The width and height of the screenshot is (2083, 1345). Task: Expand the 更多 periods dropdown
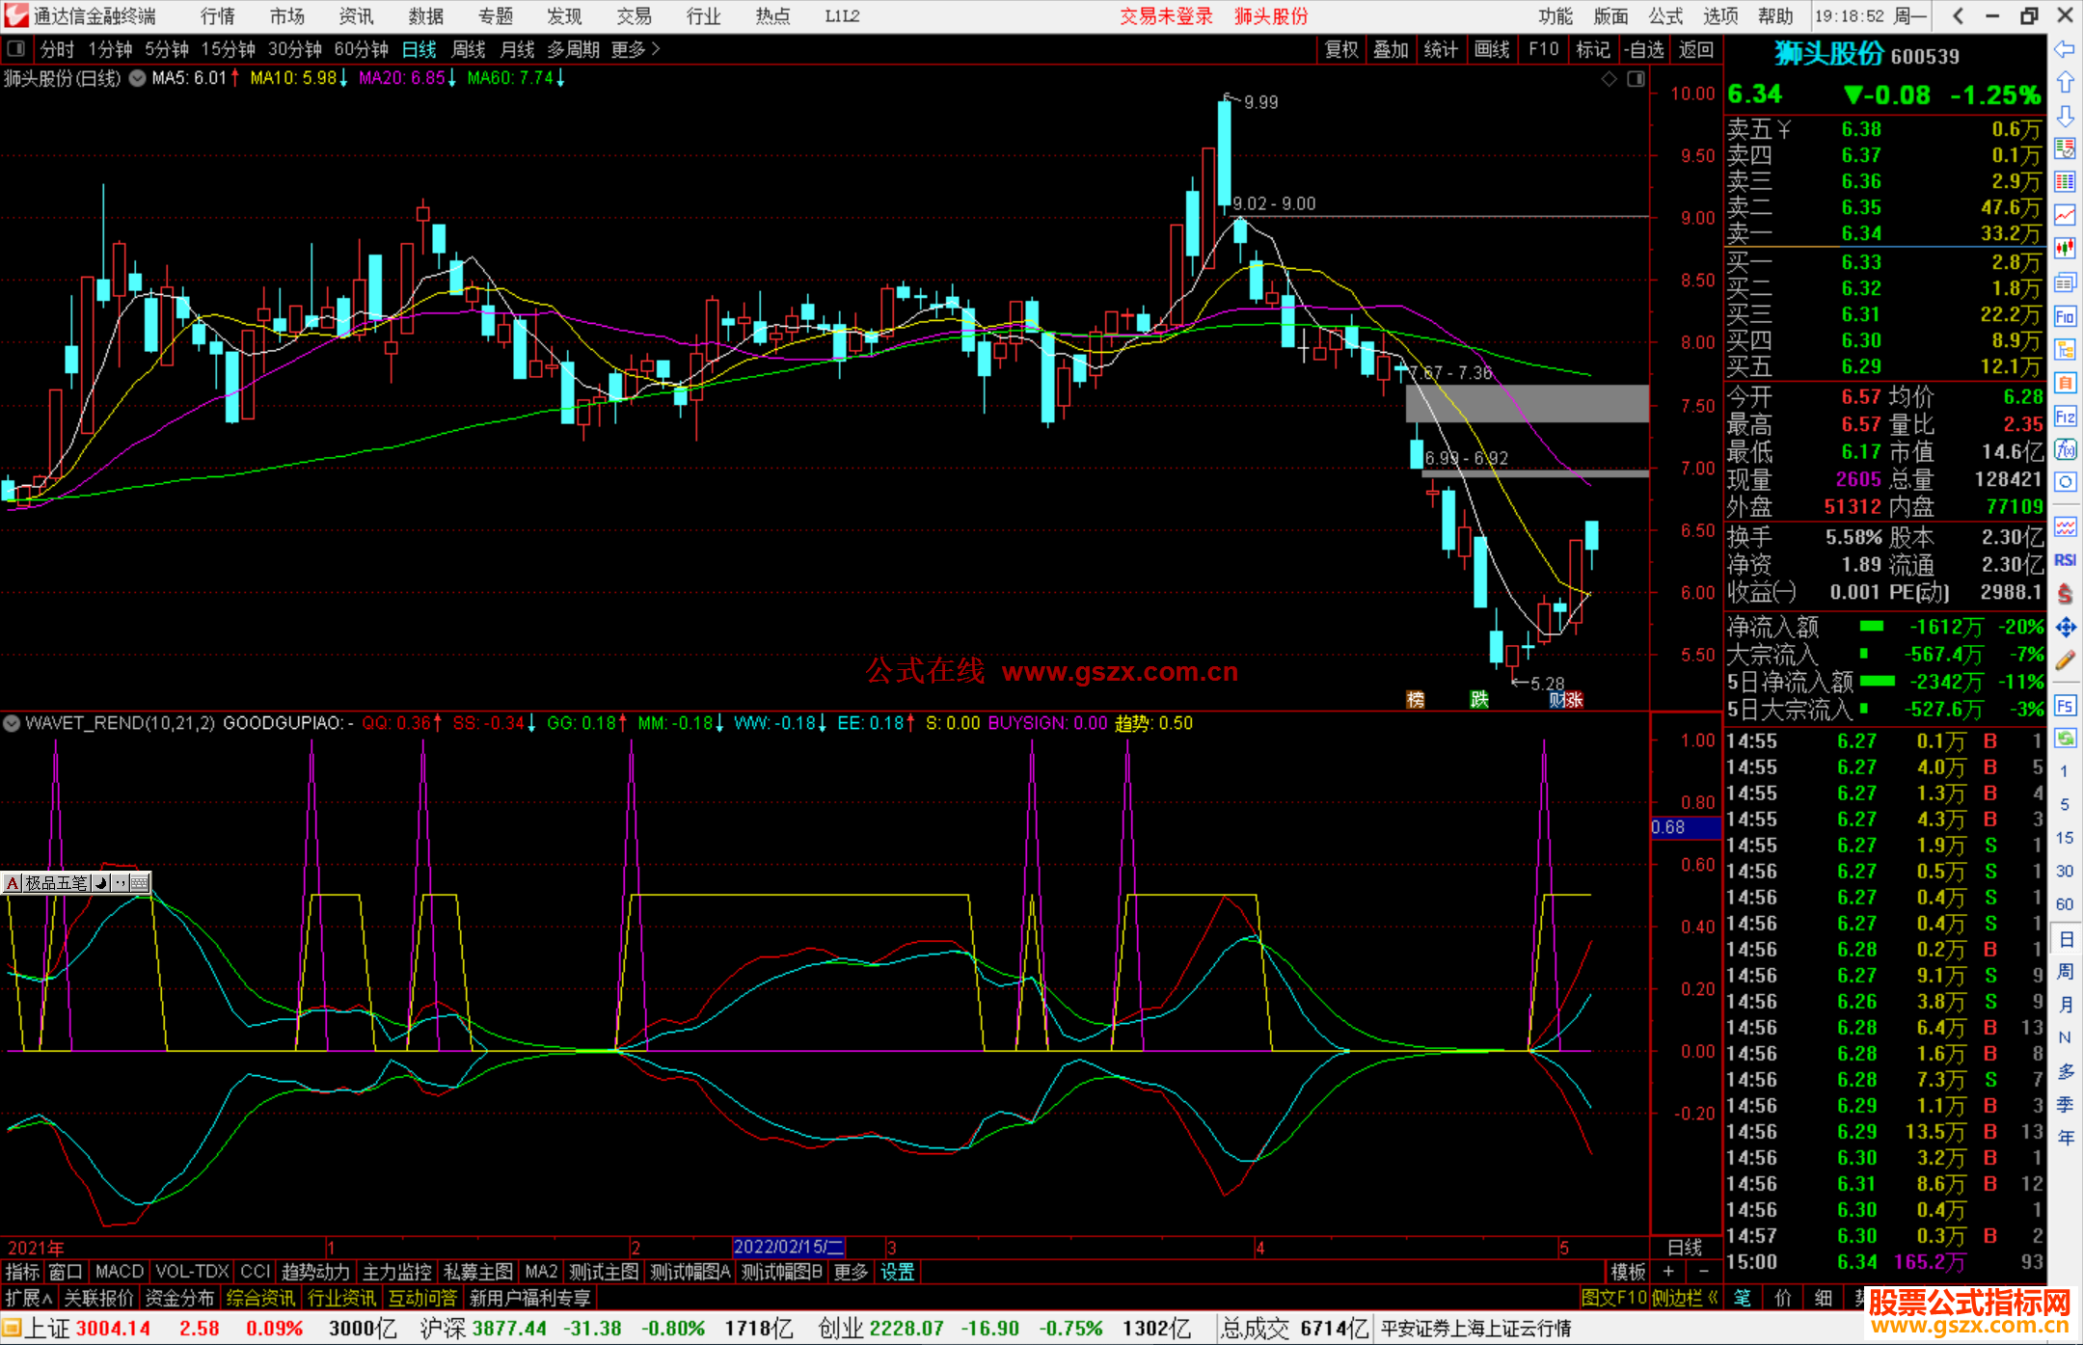tap(636, 49)
